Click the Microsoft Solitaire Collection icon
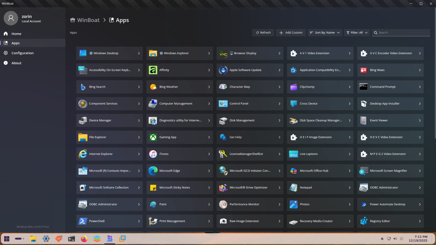The height and width of the screenshot is (245, 436). 83,188
